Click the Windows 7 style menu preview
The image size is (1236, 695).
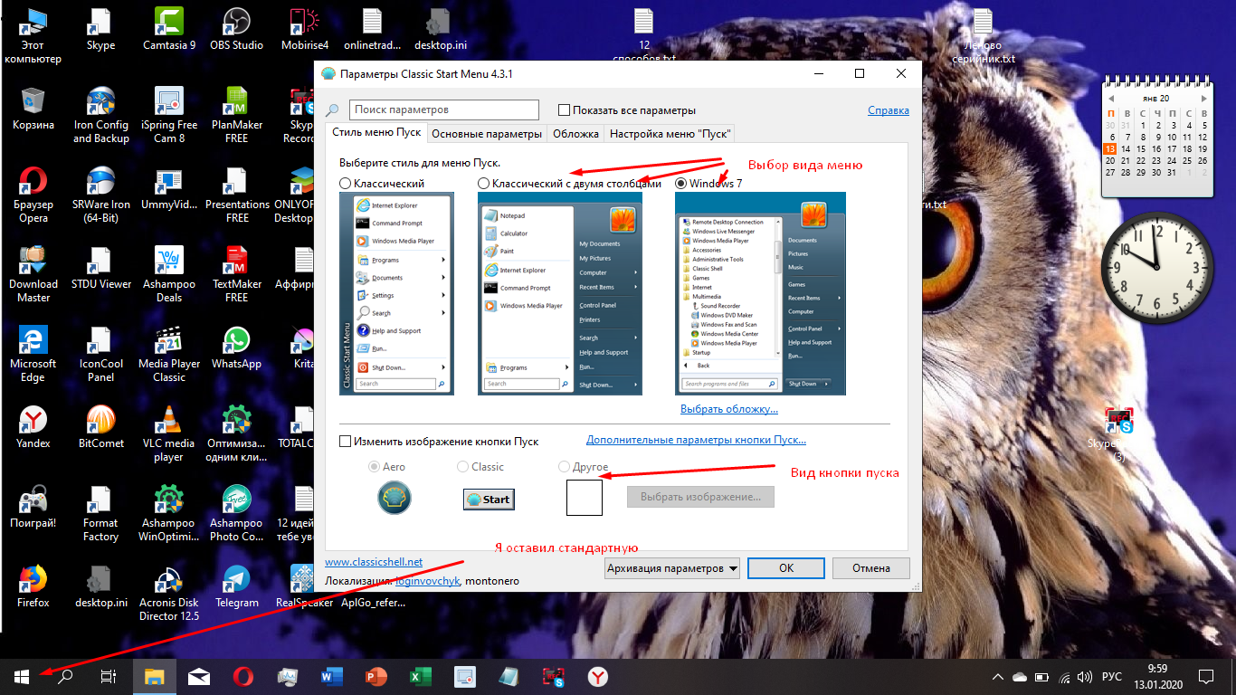pyautogui.click(x=760, y=293)
